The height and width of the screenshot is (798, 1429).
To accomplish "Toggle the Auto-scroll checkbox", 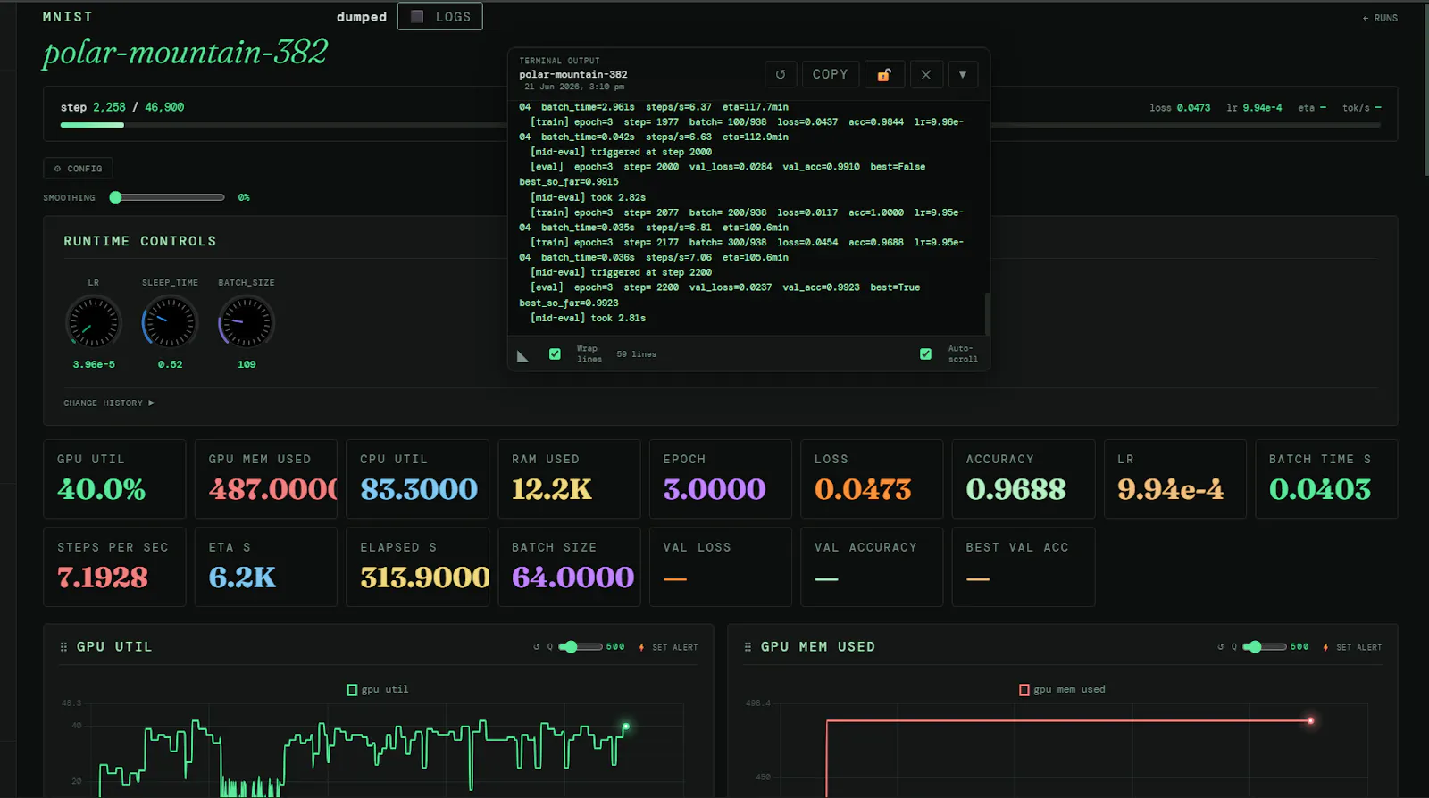I will coord(925,354).
